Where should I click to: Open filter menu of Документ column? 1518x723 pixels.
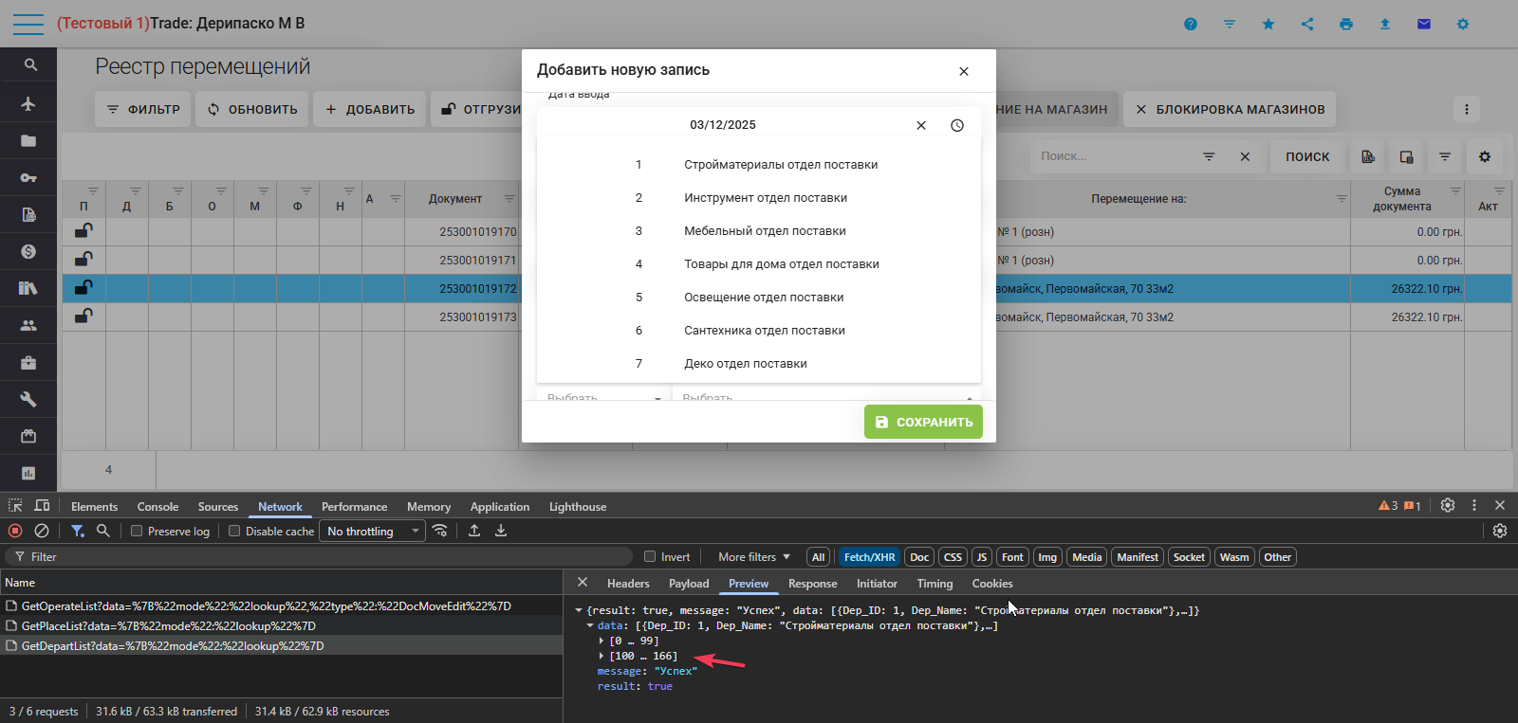(x=509, y=198)
